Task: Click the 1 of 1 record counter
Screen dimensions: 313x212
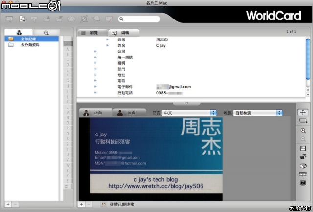Action: [291, 32]
